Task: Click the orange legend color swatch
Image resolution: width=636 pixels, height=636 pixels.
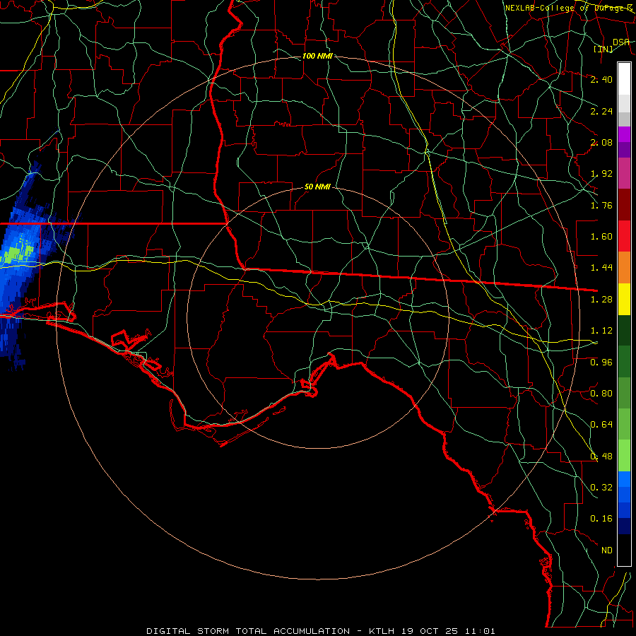Action: coord(624,268)
